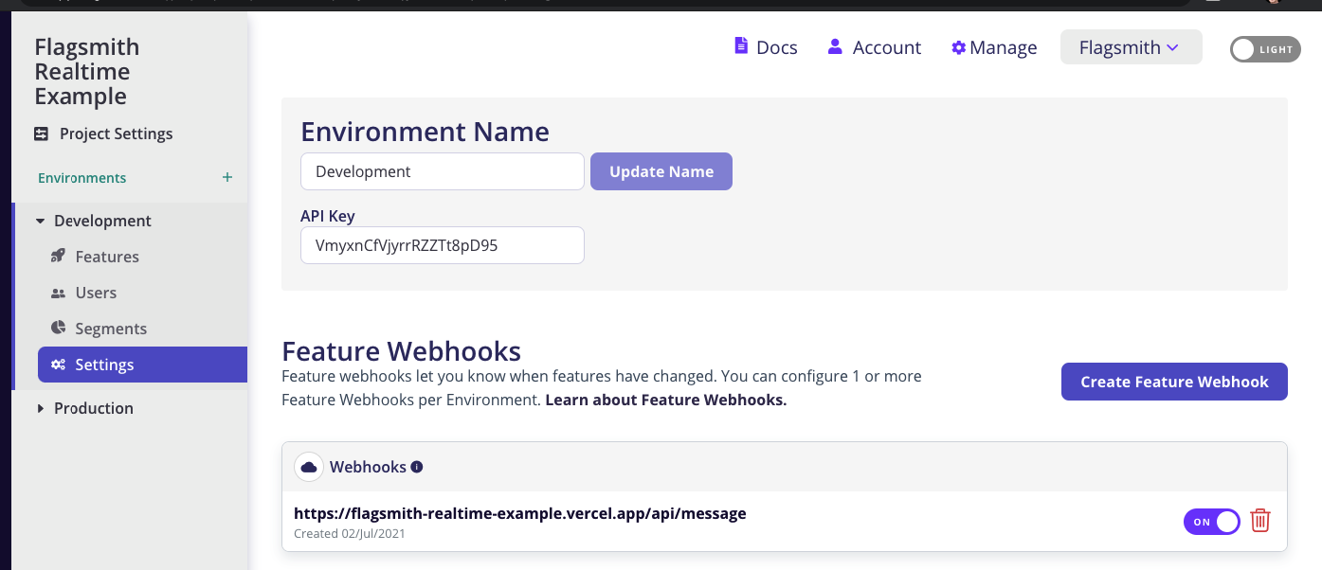Click the Update Name button
This screenshot has height=570, width=1322.
(x=661, y=171)
